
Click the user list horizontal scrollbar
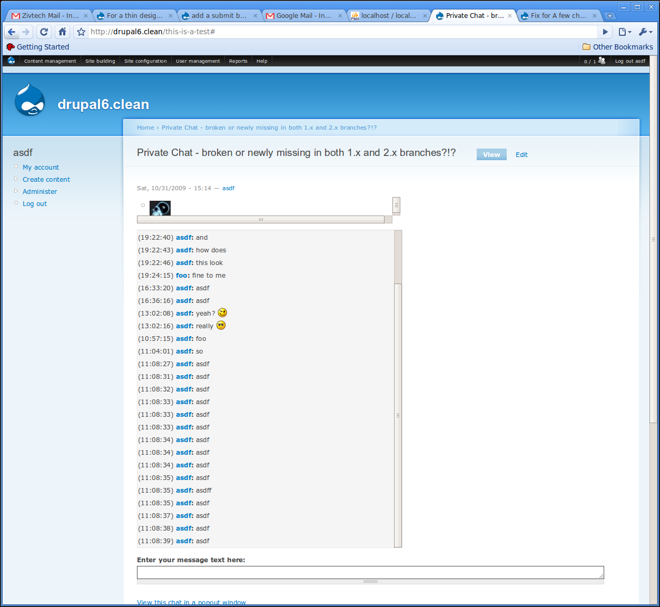point(261,220)
